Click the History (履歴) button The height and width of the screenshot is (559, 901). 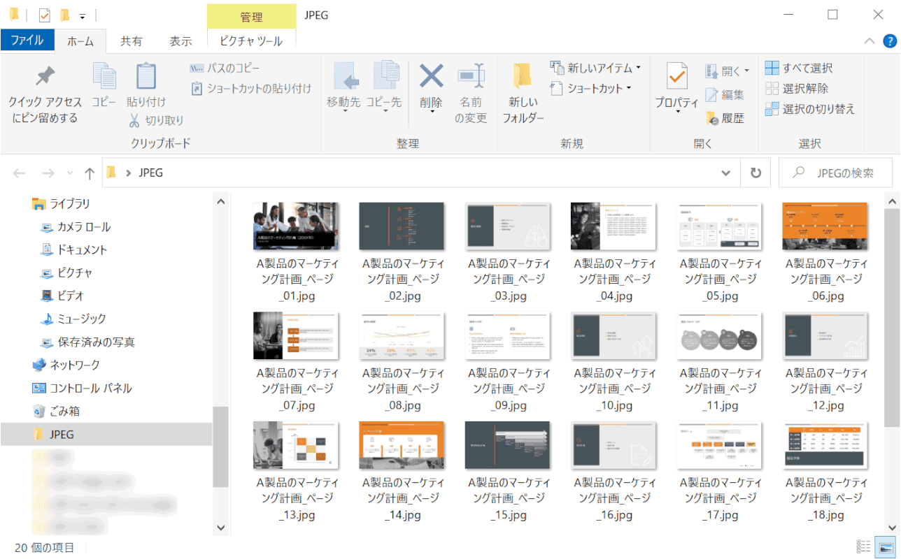tap(725, 119)
